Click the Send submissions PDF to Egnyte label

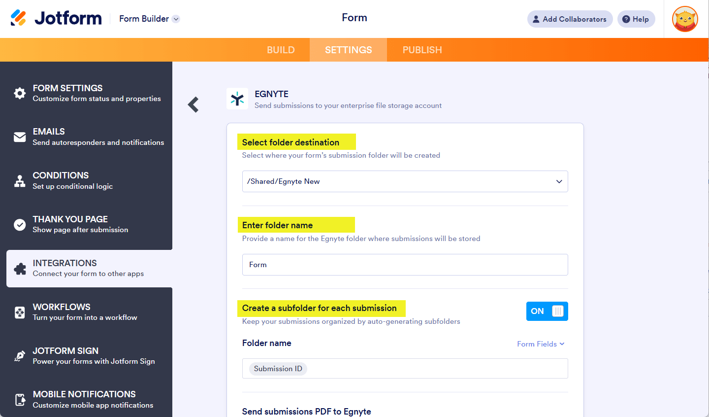pos(306,412)
